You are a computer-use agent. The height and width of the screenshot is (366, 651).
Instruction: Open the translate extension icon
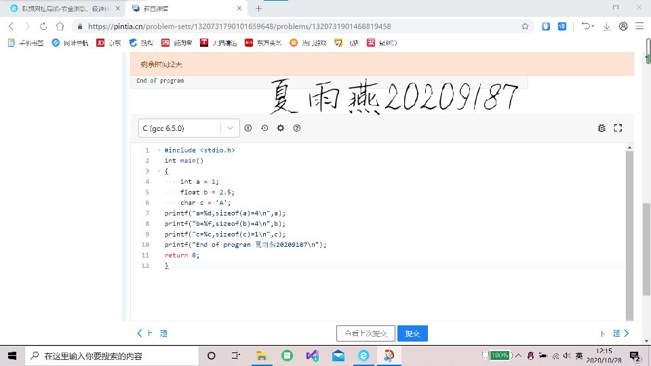click(561, 26)
